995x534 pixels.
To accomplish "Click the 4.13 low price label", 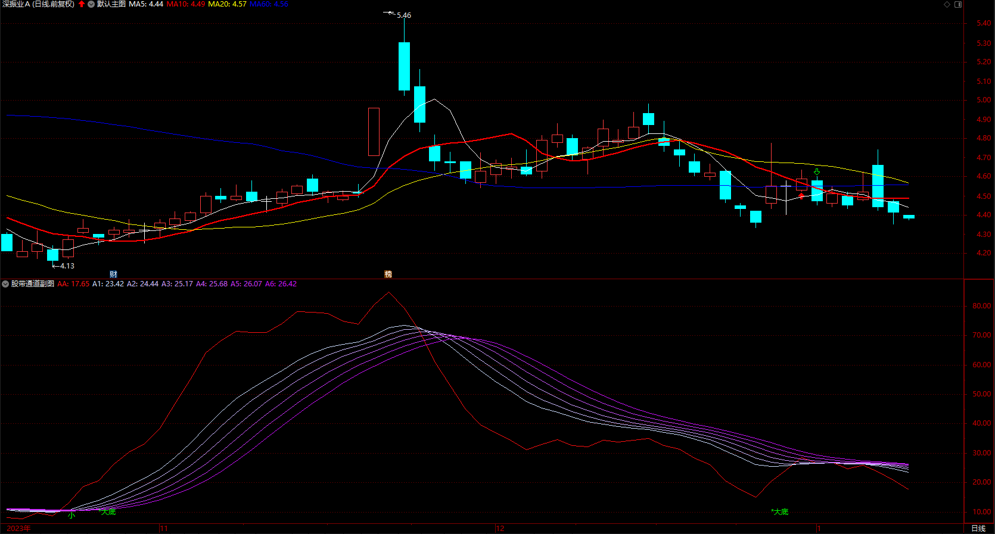I will tap(67, 266).
